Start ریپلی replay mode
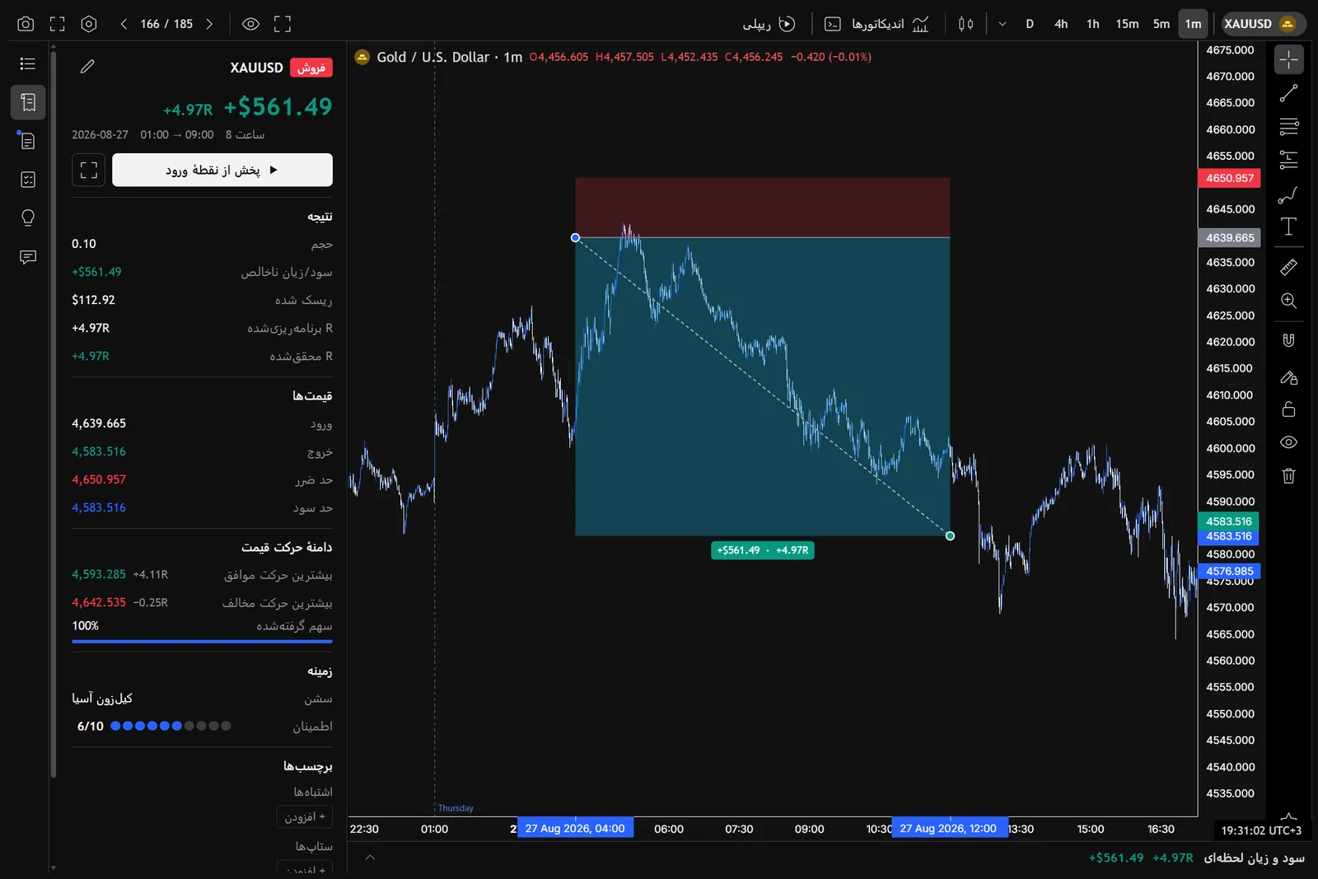 pos(769,24)
